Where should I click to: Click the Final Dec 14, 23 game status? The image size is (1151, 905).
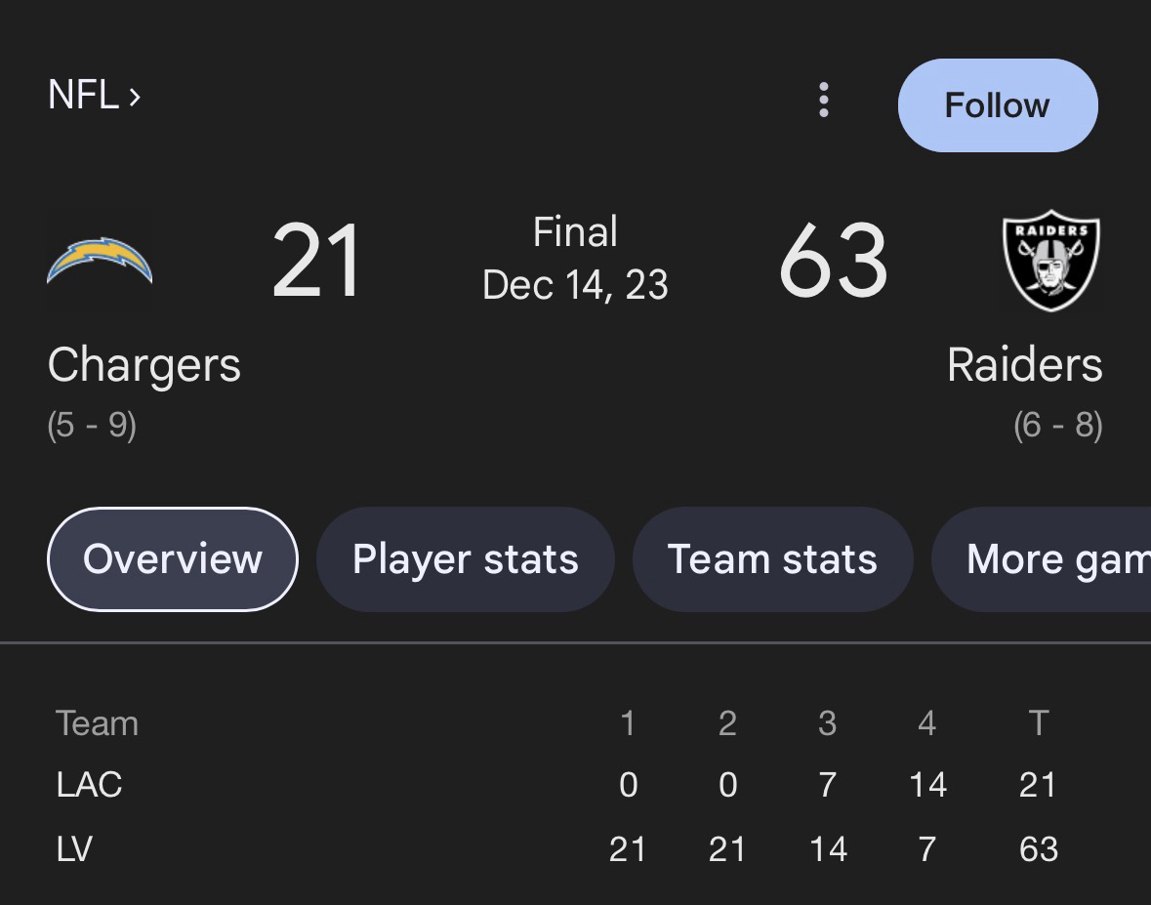click(x=575, y=259)
